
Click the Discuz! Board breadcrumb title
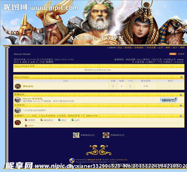point(22,54)
